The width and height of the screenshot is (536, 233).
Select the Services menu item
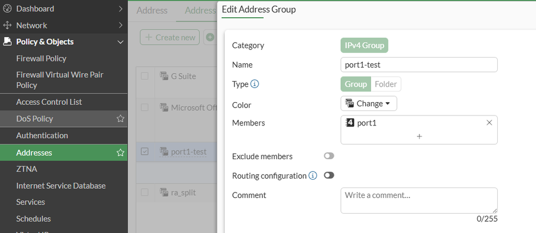31,202
